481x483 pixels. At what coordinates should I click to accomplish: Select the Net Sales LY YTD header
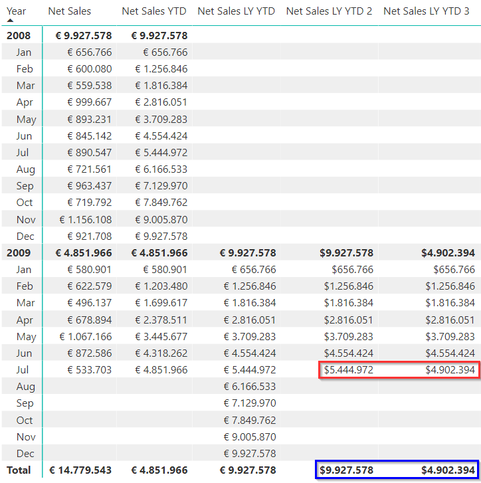point(237,11)
